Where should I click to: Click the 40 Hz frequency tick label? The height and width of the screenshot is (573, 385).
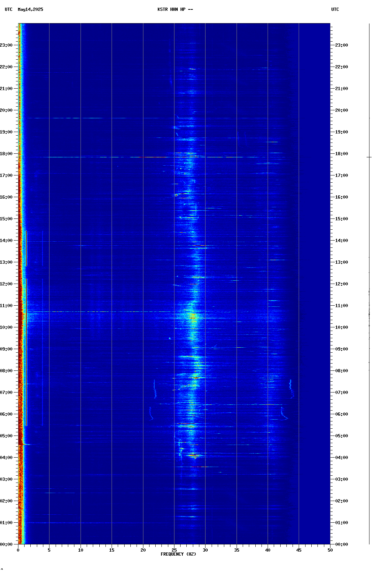coord(268,550)
